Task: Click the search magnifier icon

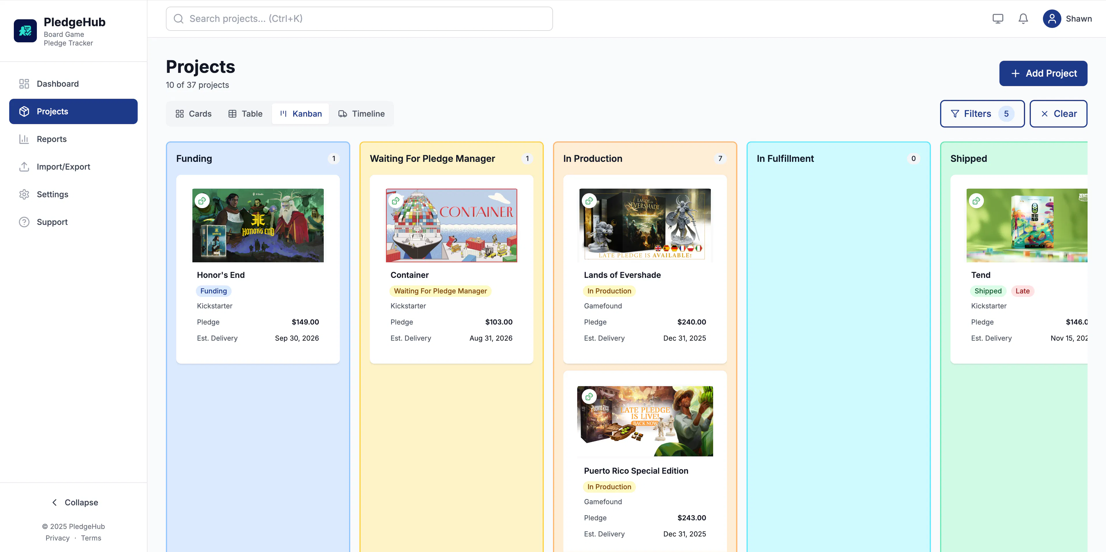Action: tap(178, 18)
